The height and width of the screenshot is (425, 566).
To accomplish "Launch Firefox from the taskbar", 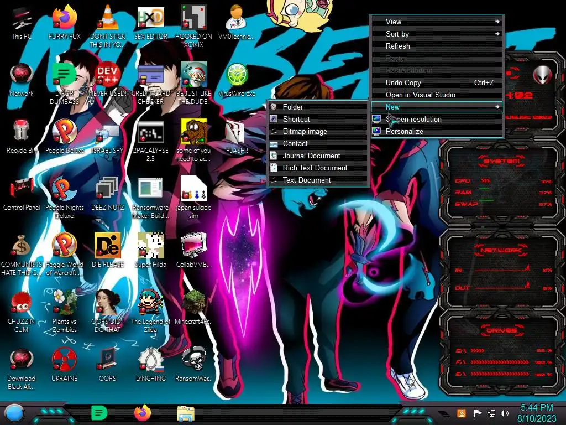I will pos(143,413).
